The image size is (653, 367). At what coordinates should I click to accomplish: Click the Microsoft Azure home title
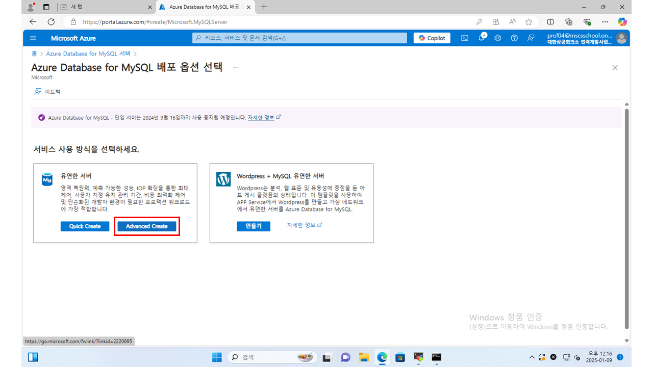click(73, 38)
